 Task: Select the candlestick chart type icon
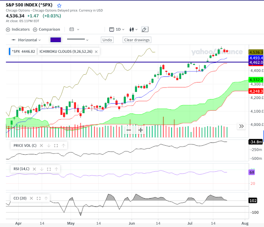(x=132, y=29)
